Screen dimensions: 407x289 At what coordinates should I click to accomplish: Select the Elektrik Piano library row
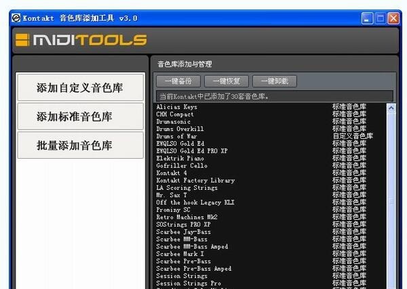[271, 158]
